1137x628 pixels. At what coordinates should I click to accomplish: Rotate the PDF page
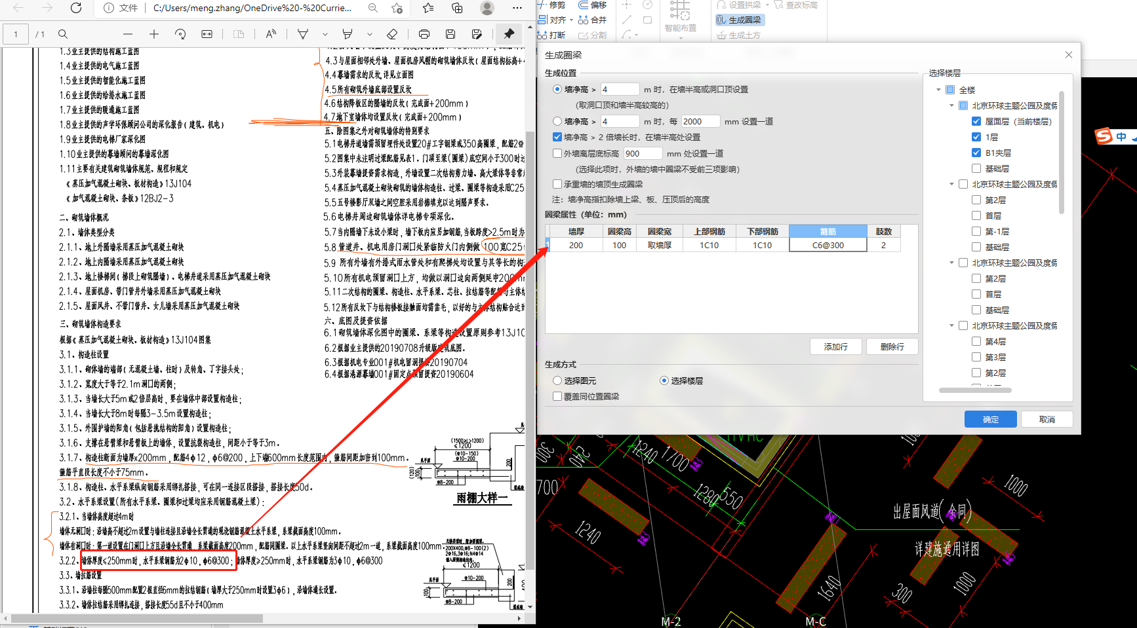tap(180, 34)
